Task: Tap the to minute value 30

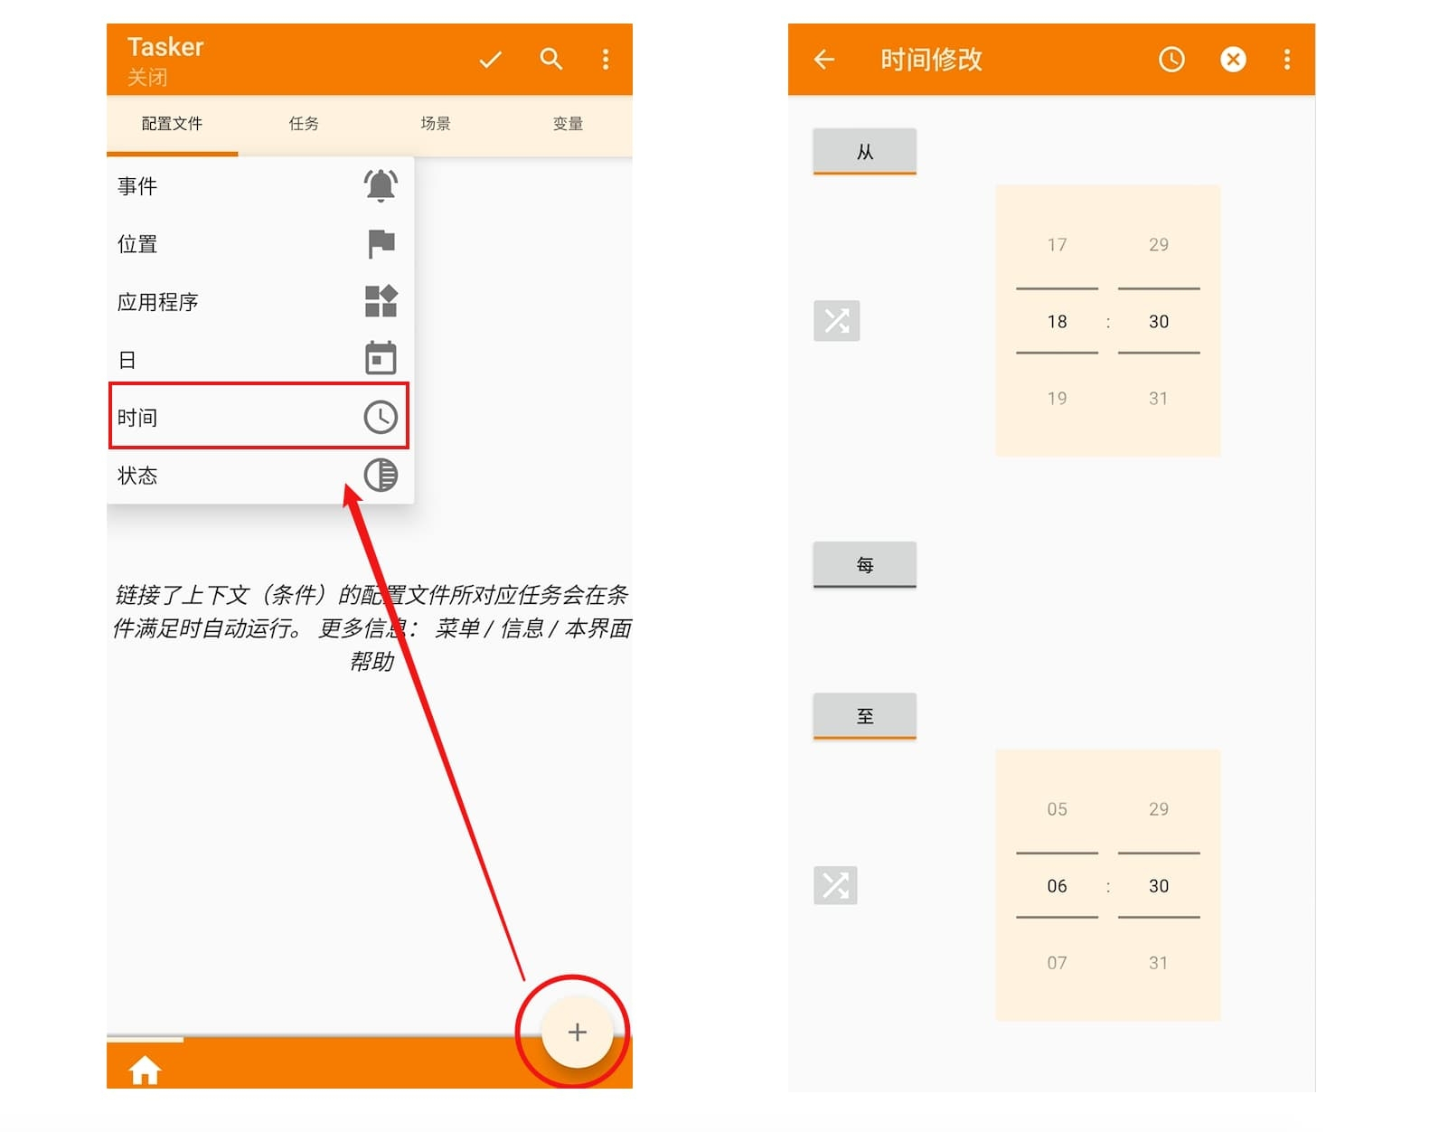Action: click(x=1159, y=886)
